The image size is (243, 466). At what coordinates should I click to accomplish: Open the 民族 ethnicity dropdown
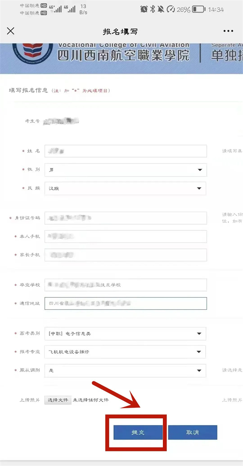pyautogui.click(x=126, y=188)
